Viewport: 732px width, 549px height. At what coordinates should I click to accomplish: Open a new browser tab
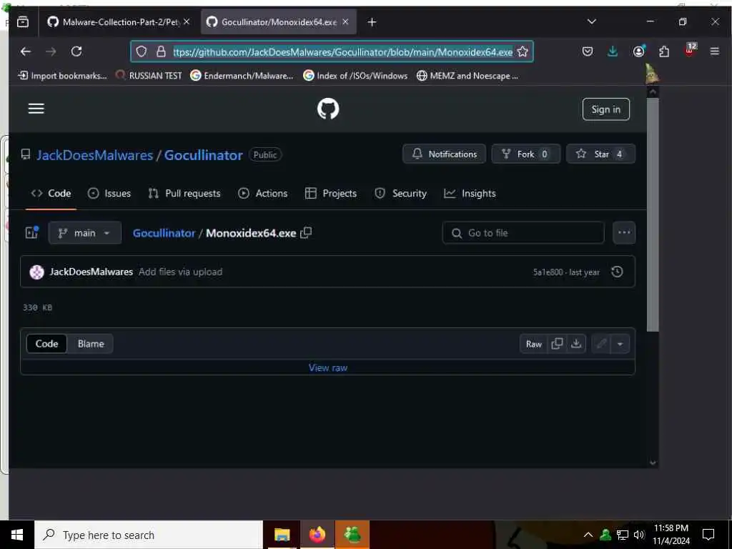pyautogui.click(x=372, y=22)
